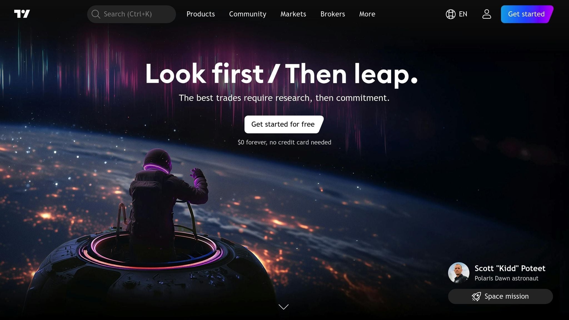Click the magnifier search icon
The height and width of the screenshot is (320, 569).
tap(96, 14)
